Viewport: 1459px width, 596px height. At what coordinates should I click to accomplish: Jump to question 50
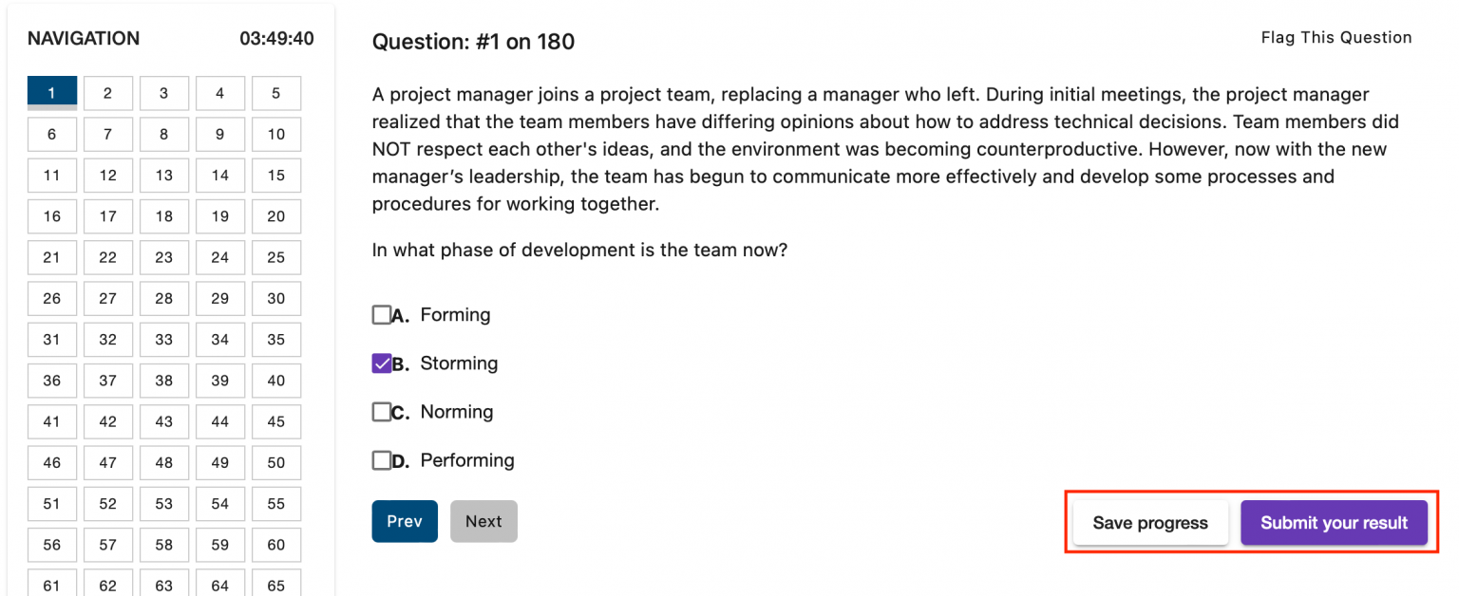(x=275, y=462)
